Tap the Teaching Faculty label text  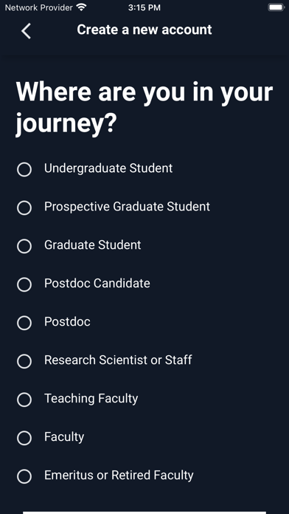pyautogui.click(x=91, y=399)
